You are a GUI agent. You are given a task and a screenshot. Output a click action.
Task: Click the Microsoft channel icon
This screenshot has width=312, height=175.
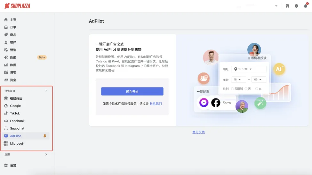6,143
